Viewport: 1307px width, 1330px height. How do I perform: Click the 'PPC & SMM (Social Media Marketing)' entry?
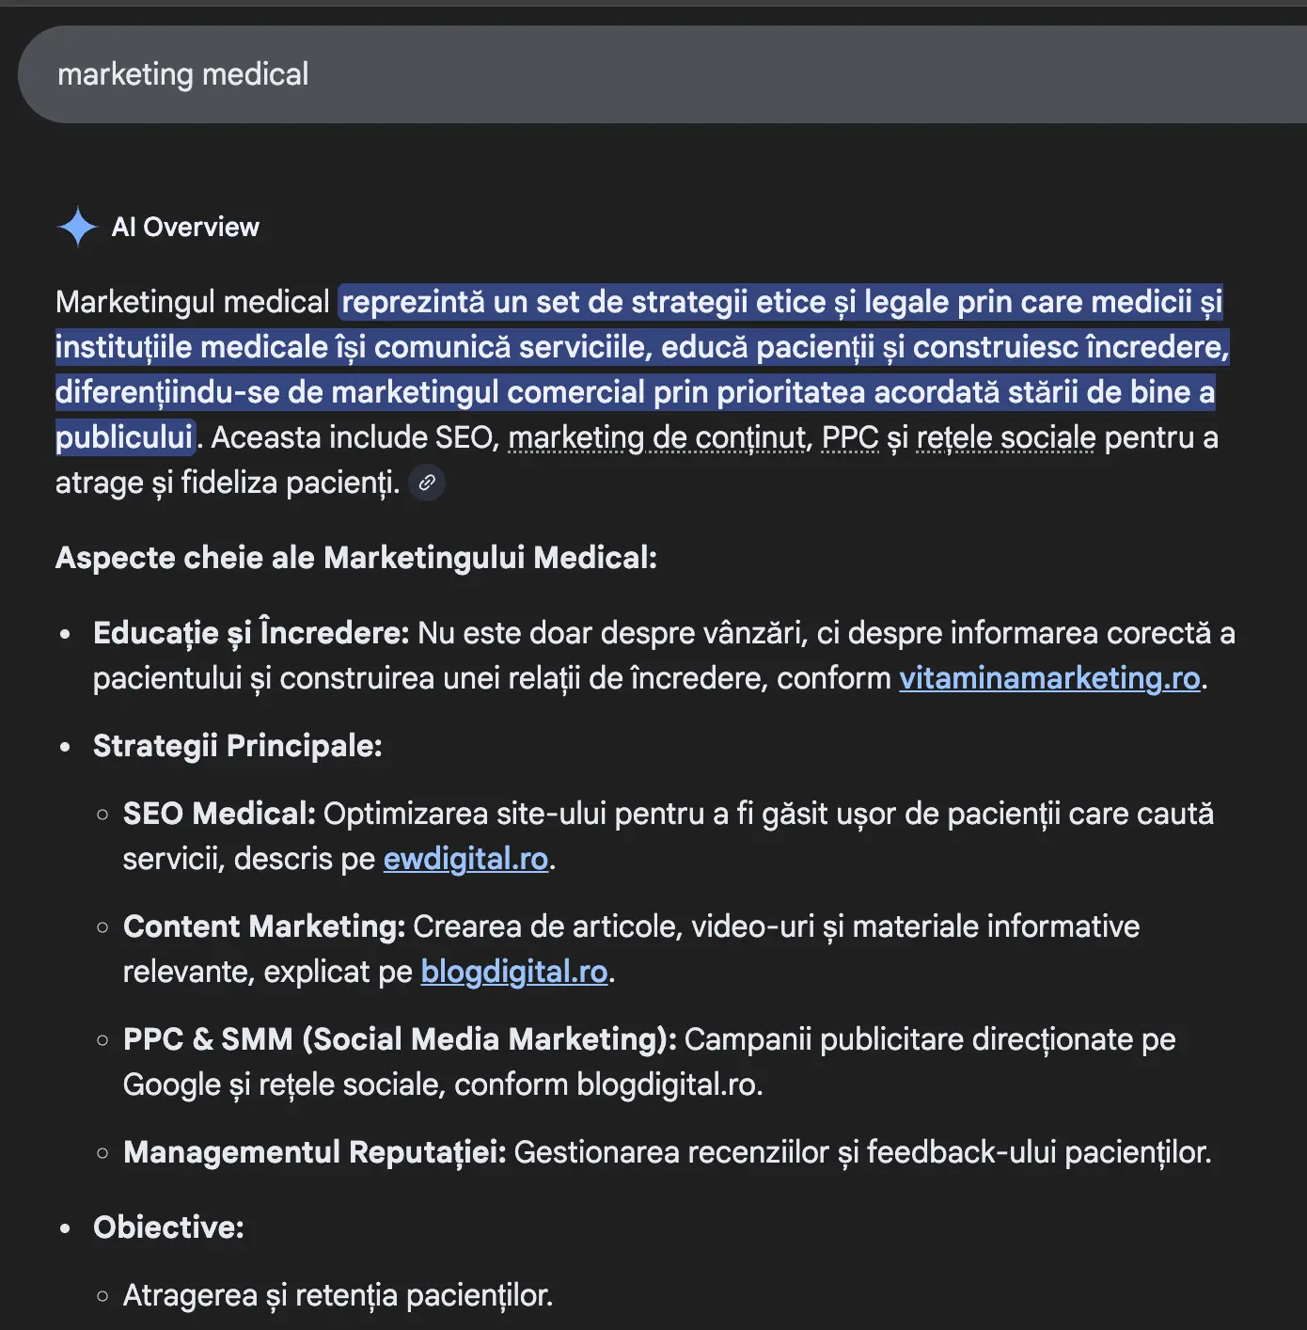pos(399,1039)
